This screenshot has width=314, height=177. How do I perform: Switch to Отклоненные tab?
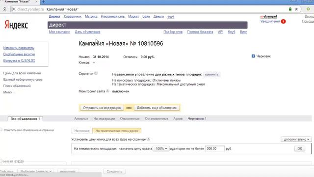pyautogui.click(x=130, y=118)
